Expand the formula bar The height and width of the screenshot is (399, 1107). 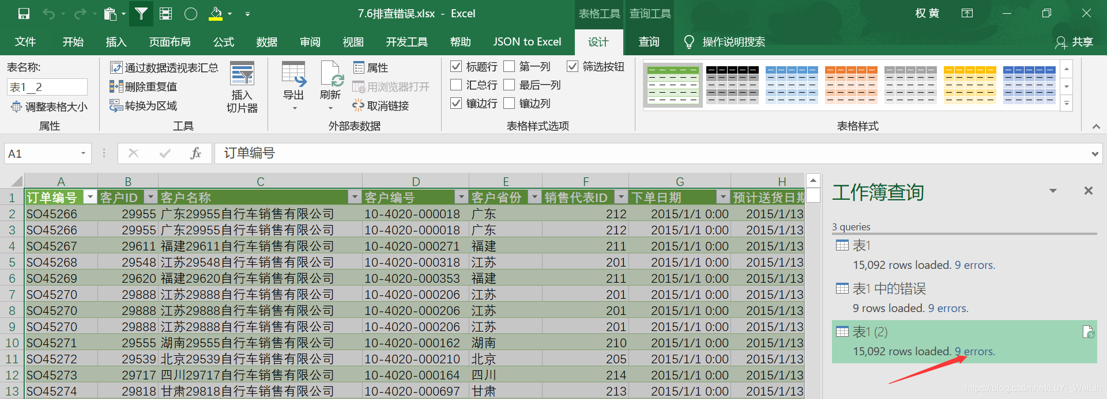(1094, 154)
